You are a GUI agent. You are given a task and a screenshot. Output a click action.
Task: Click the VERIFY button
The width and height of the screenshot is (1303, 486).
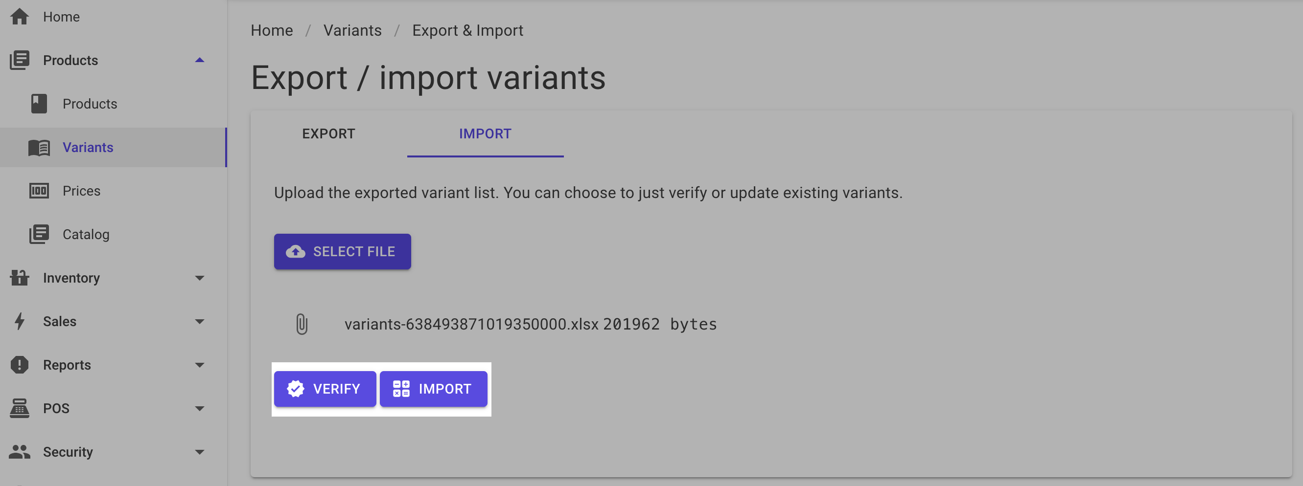(325, 389)
